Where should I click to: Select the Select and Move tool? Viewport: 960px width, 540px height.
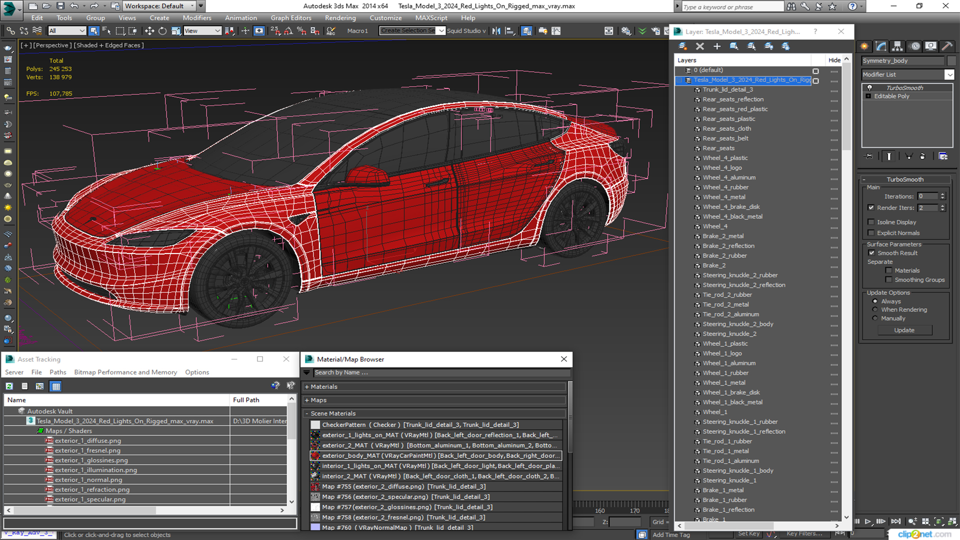pyautogui.click(x=149, y=31)
